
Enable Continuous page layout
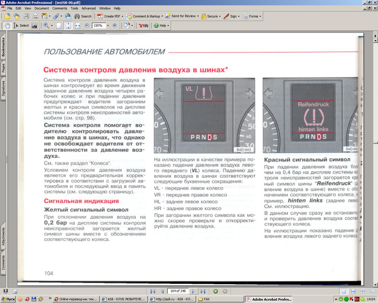pyautogui.click(x=353, y=291)
